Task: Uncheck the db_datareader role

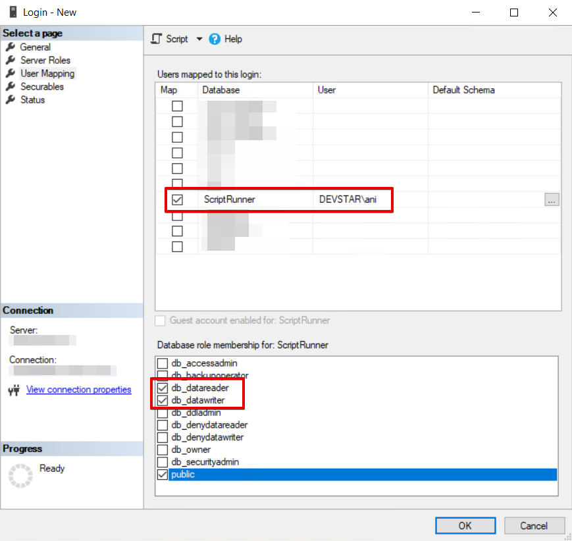Action: click(x=163, y=388)
